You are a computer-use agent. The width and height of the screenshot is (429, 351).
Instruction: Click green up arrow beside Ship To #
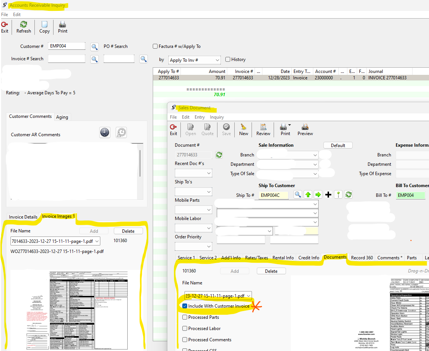pos(308,195)
